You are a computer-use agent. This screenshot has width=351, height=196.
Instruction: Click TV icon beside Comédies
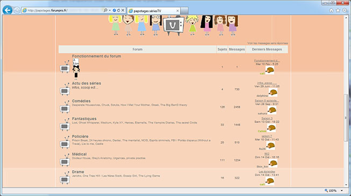[x=65, y=107]
